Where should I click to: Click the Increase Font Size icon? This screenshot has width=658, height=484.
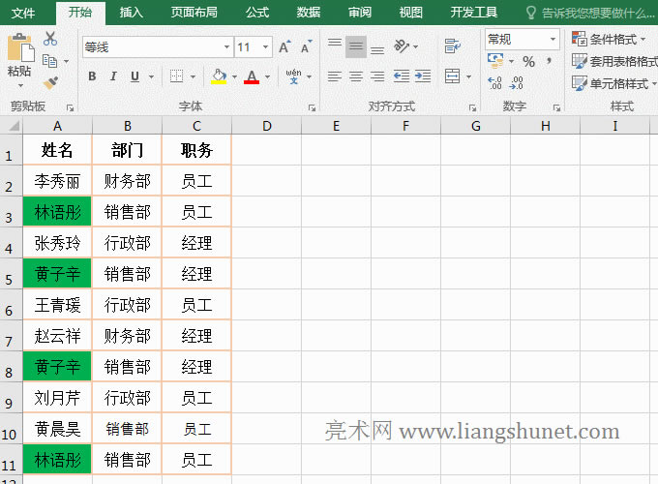[x=284, y=46]
